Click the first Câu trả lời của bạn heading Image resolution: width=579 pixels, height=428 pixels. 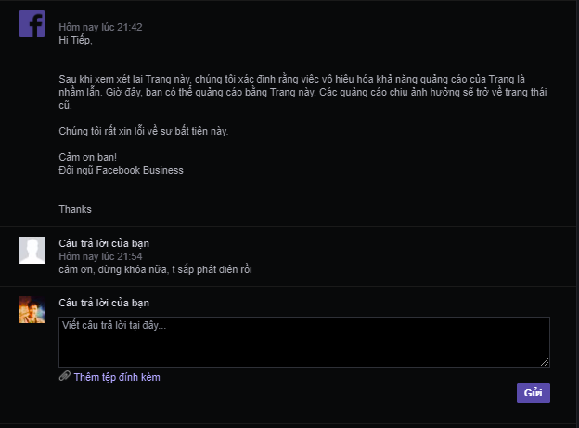click(104, 243)
